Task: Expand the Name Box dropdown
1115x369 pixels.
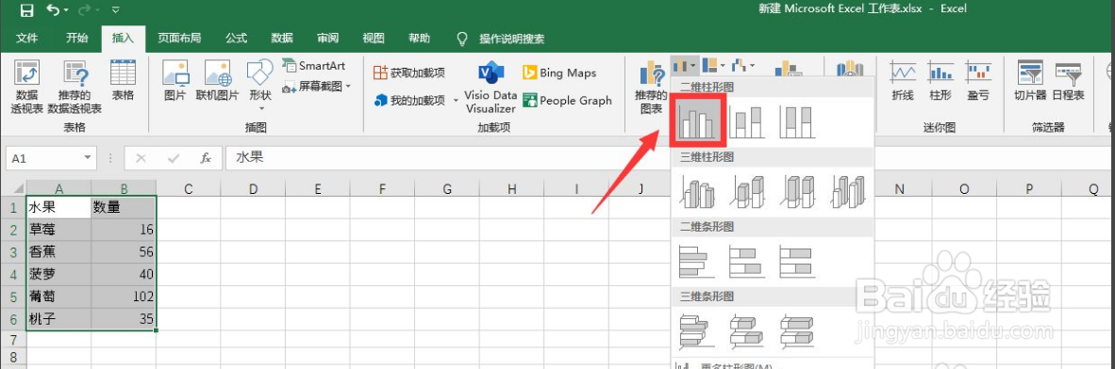Action: [88, 157]
